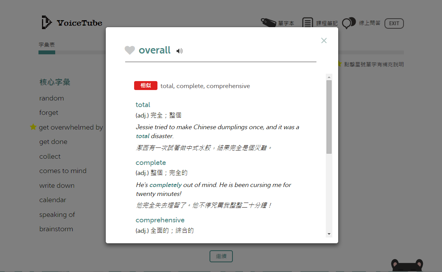Click scrollbar up arrow in popup
442x272 pixels.
point(329,77)
